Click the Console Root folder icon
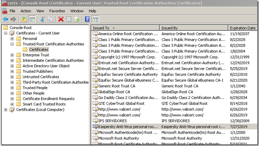Screen dimensions: 259x146 pyautogui.click(x=6, y=28)
